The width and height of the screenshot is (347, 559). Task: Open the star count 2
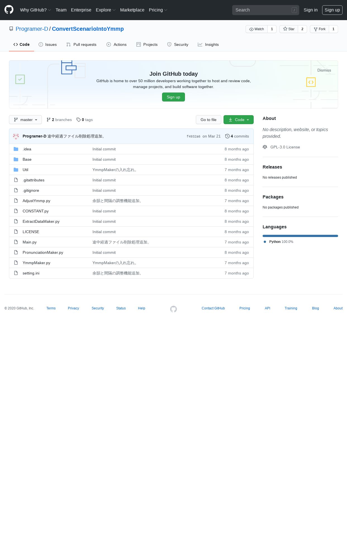[x=302, y=29]
